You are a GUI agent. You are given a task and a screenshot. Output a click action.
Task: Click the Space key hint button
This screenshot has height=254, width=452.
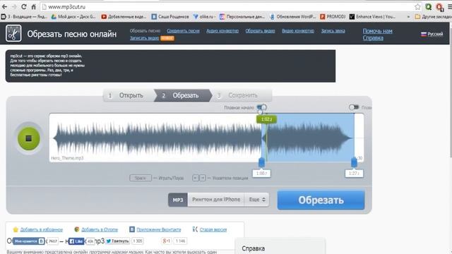tap(141, 178)
